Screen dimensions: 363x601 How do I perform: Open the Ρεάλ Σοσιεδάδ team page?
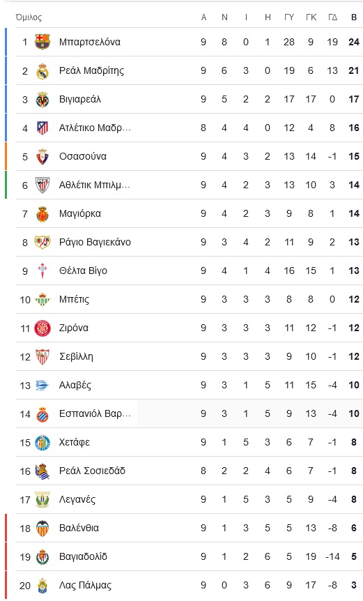92,471
